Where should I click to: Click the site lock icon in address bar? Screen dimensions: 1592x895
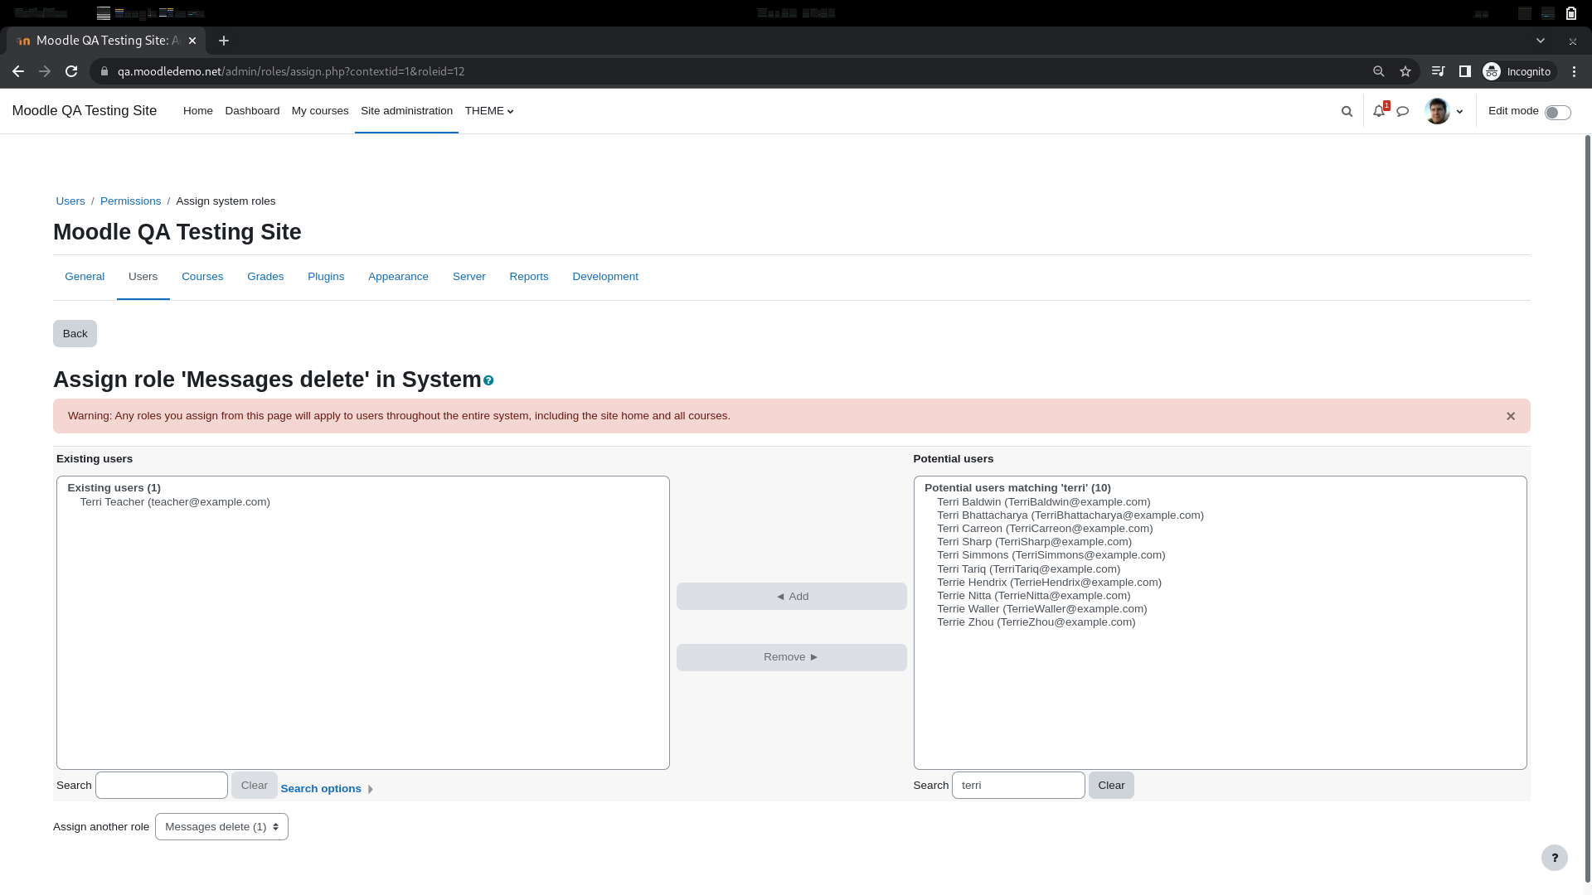pyautogui.click(x=104, y=71)
